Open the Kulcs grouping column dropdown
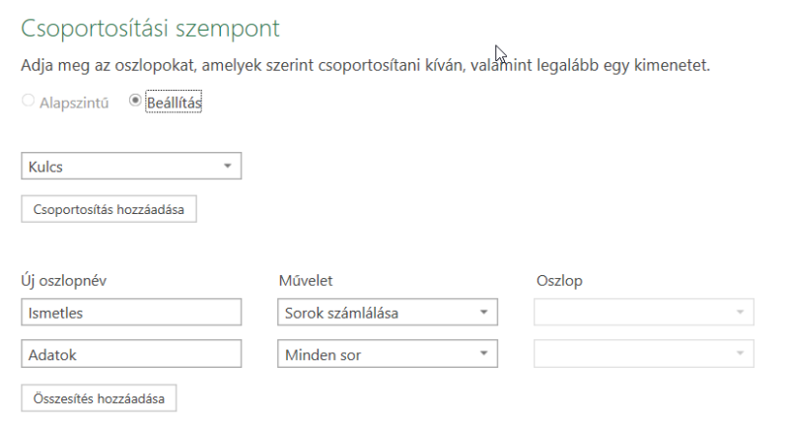Viewport: 789px width, 429px height. 130,167
